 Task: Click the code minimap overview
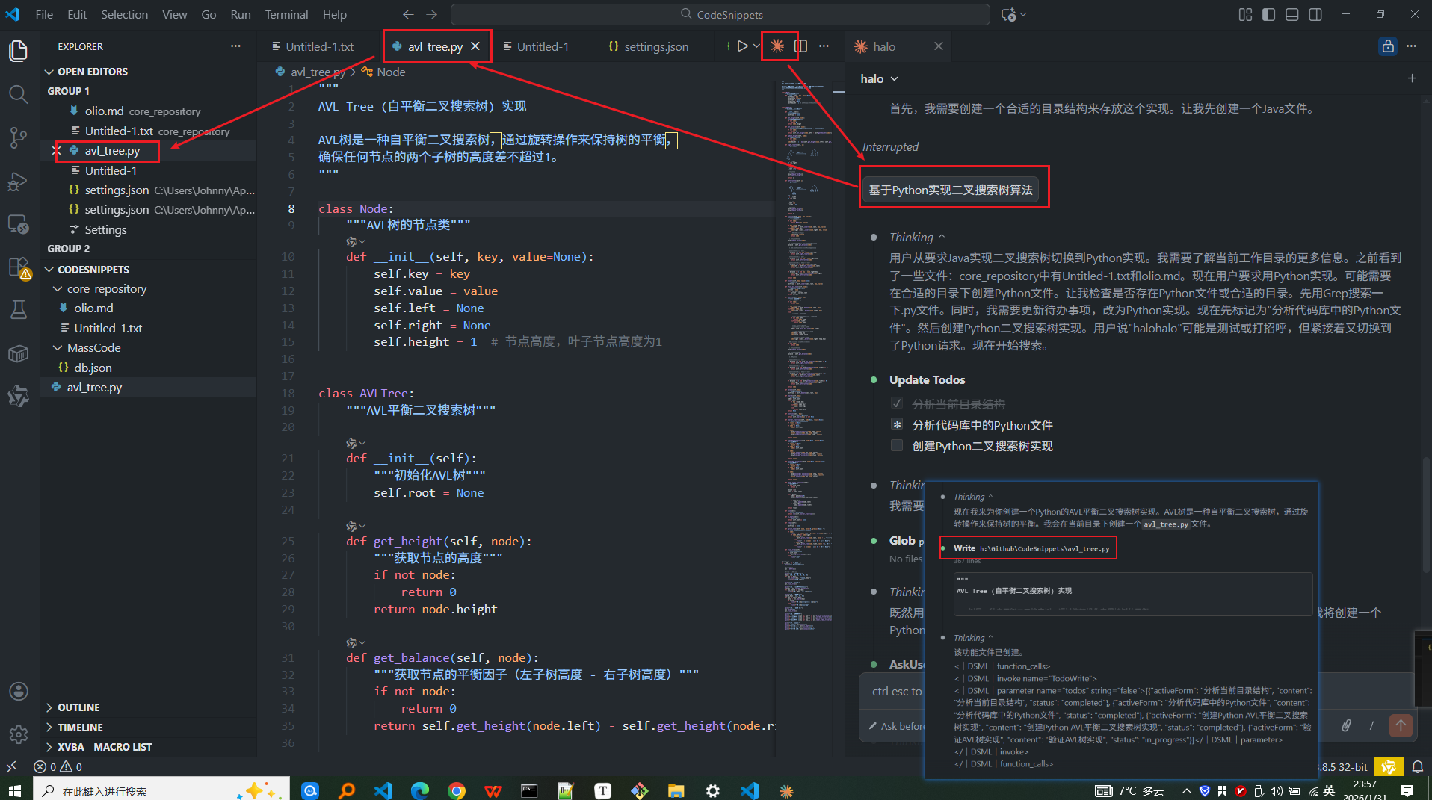(807, 355)
